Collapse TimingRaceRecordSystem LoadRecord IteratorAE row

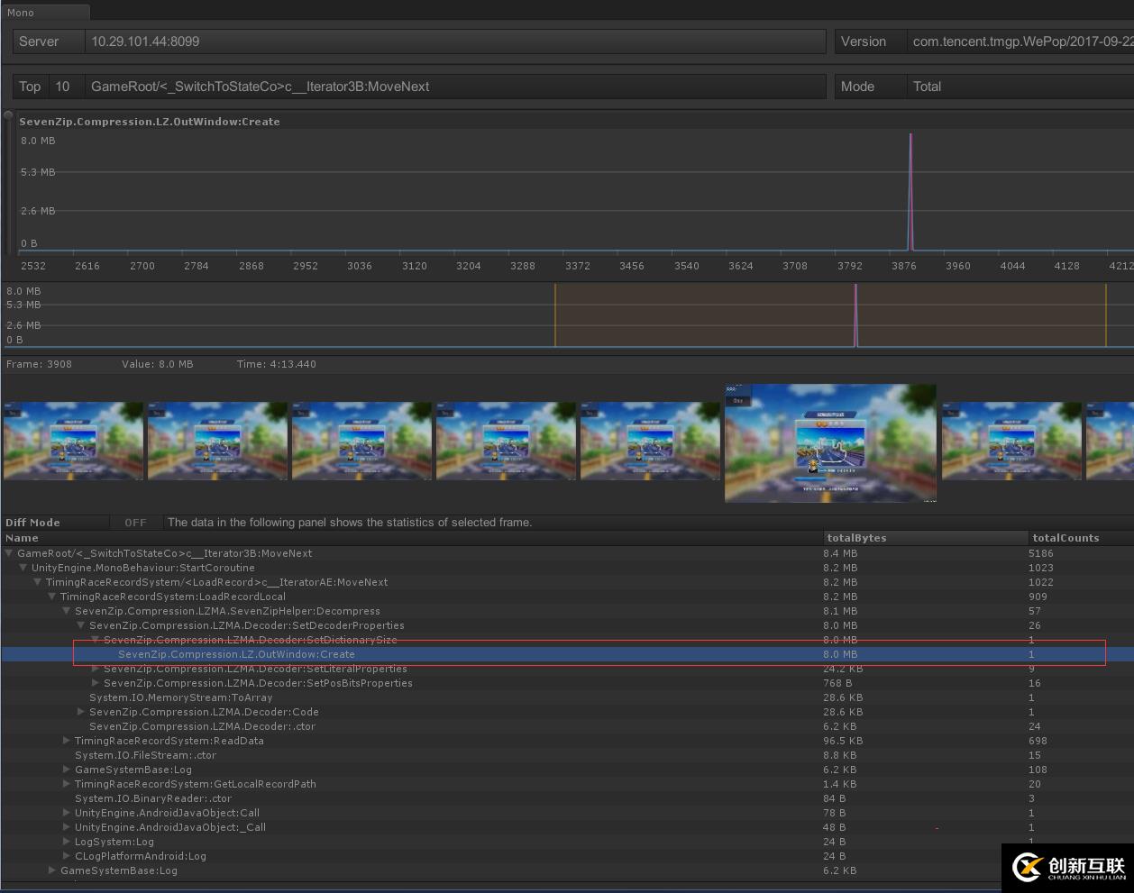coord(38,582)
